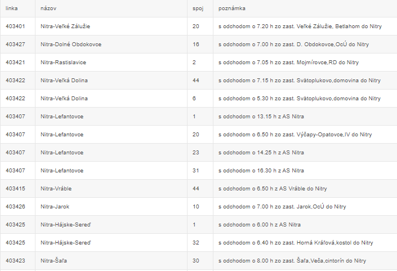Screen dimensions: 397x271
Task: Click the linka column header
Action: (x=12, y=8)
